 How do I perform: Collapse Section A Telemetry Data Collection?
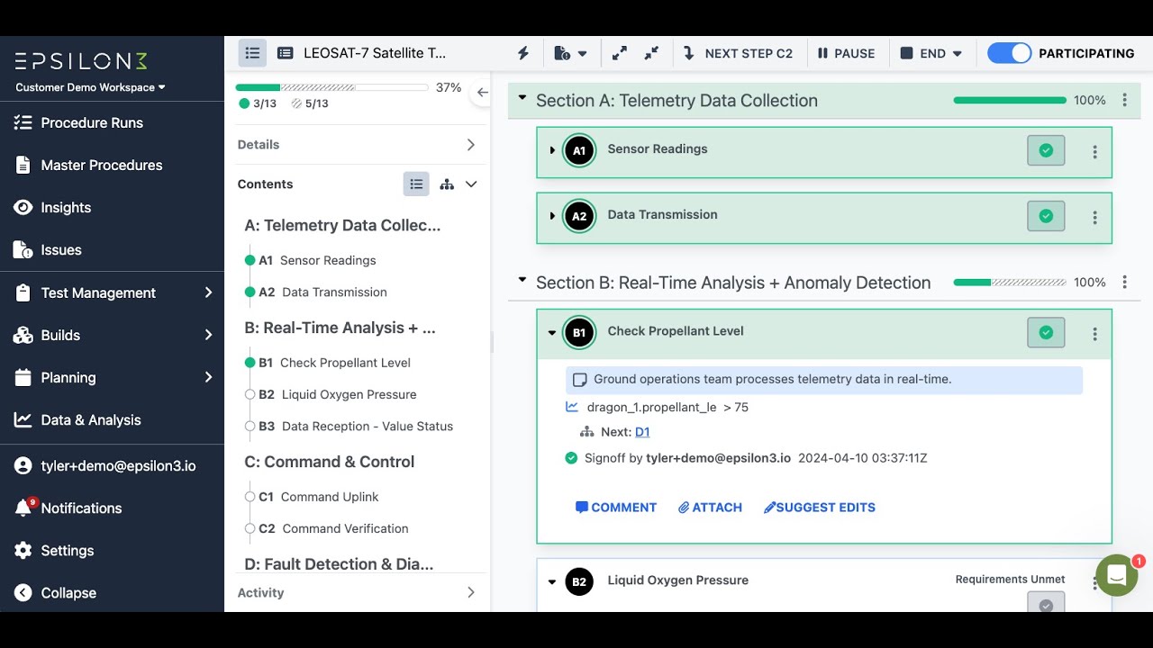pyautogui.click(x=522, y=99)
